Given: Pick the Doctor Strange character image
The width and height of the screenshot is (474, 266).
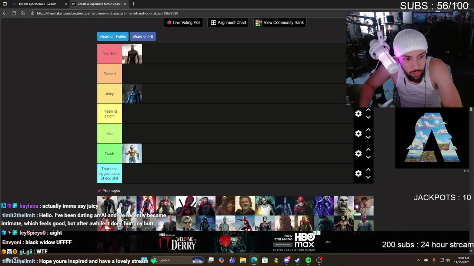Looking at the screenshot, I should (x=206, y=205).
